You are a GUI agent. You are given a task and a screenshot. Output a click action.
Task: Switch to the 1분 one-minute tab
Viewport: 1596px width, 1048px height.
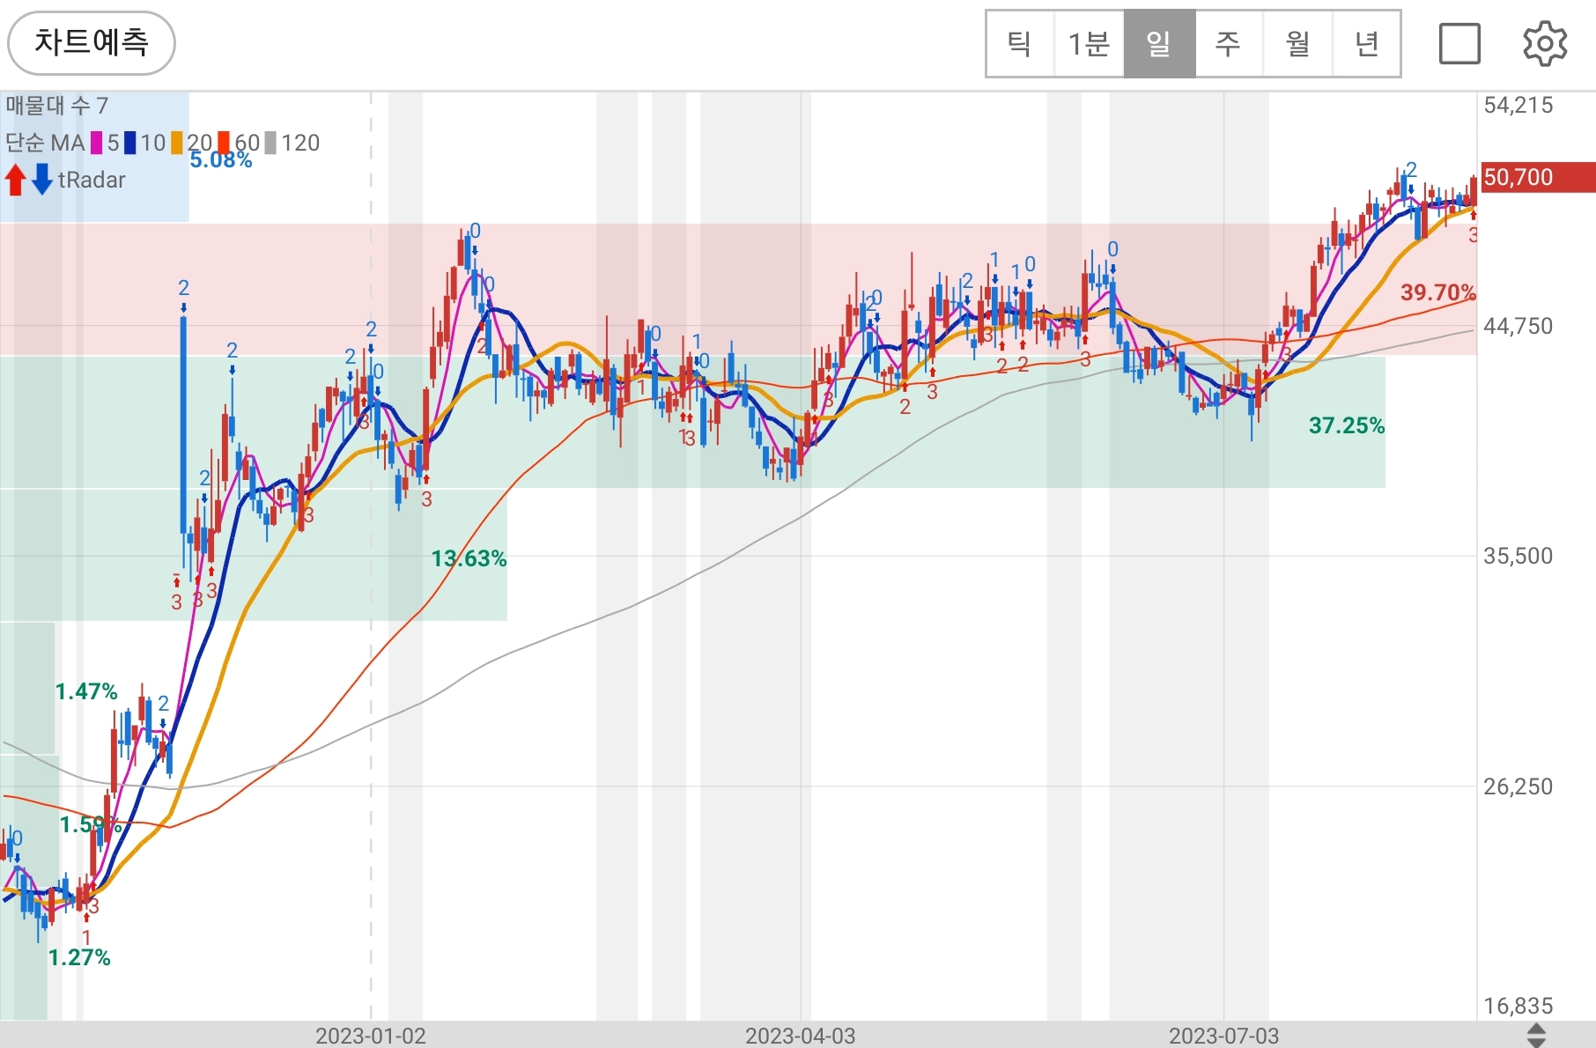1089,44
